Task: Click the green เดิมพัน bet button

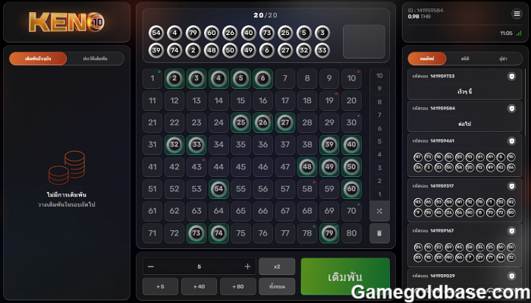Action: tap(345, 276)
